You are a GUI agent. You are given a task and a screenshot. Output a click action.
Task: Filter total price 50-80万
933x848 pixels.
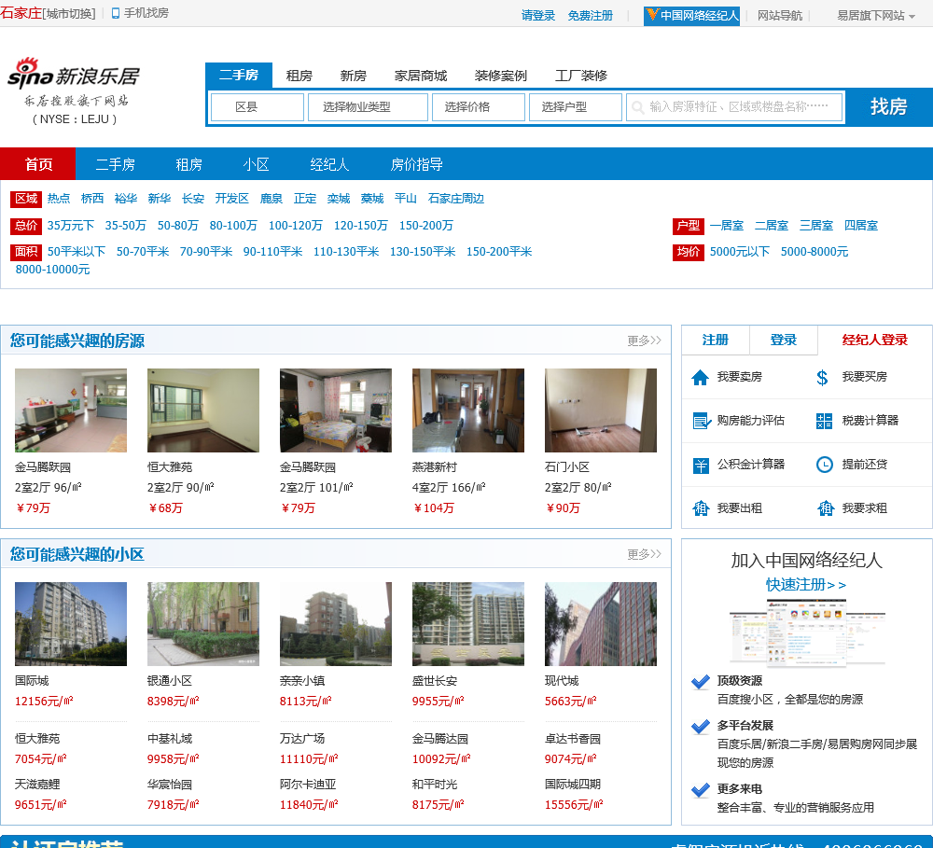[178, 226]
